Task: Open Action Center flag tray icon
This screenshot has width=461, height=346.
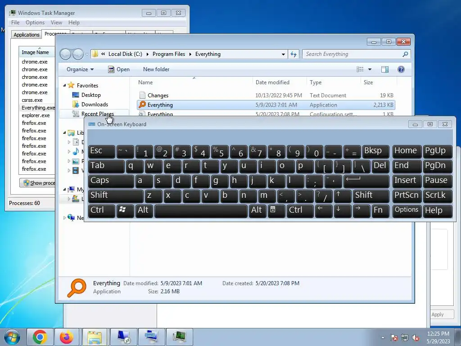Action: point(394,337)
